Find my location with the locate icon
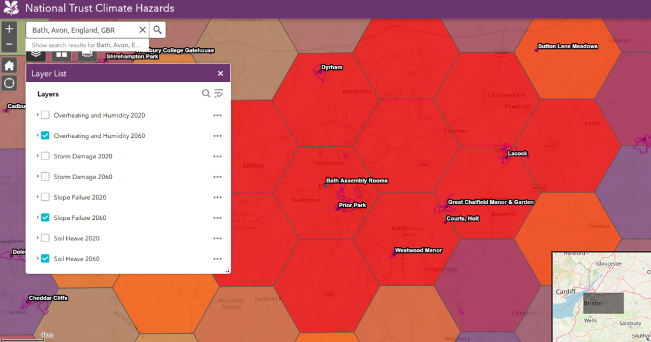 [9, 83]
